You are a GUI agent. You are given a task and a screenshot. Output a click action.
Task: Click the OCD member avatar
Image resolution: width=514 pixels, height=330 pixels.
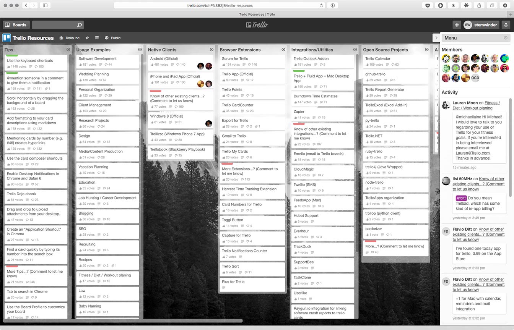475,78
